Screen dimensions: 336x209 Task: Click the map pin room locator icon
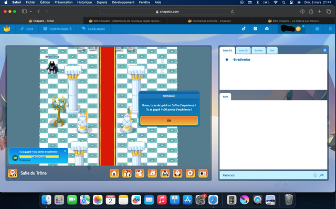coord(13,173)
